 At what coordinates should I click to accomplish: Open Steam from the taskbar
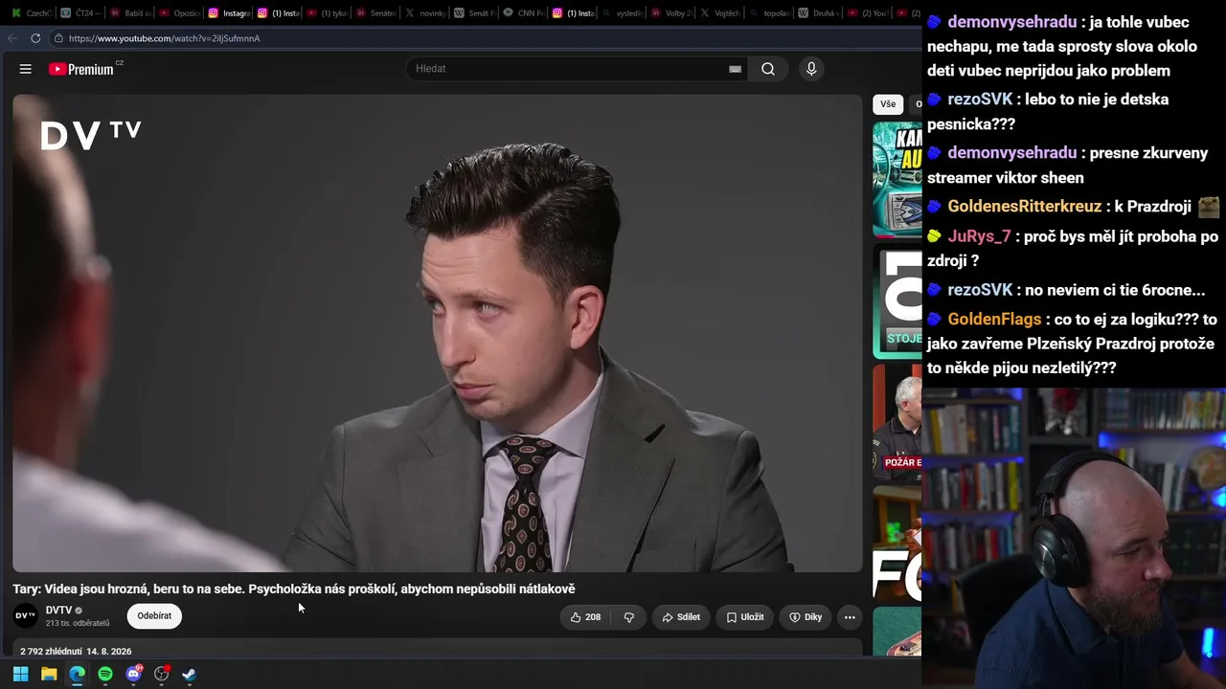(x=190, y=674)
